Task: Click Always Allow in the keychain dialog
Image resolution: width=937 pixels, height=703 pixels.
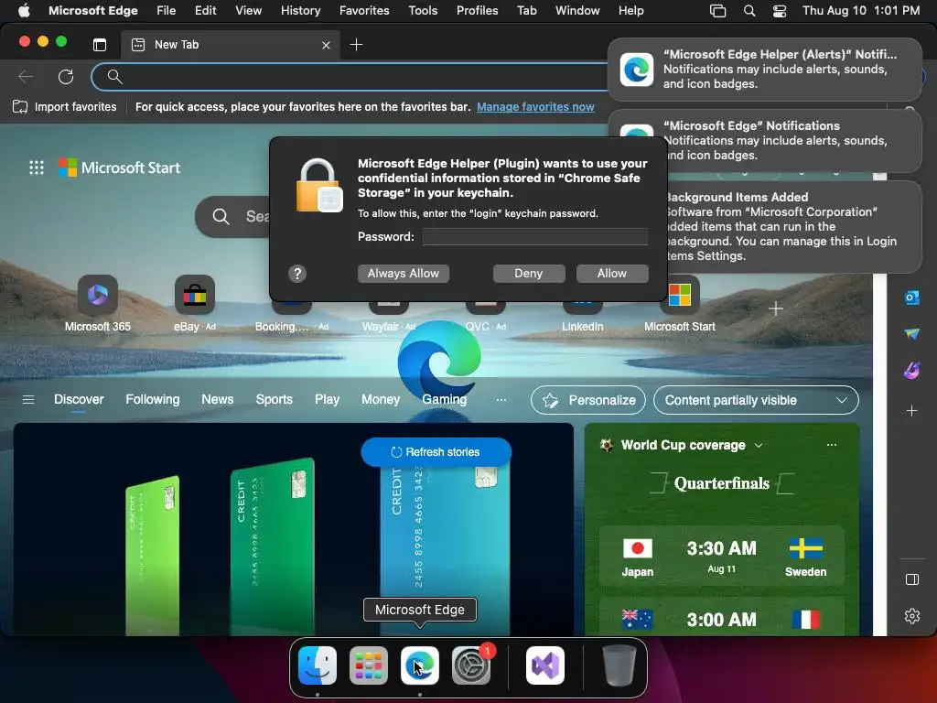Action: tap(404, 273)
